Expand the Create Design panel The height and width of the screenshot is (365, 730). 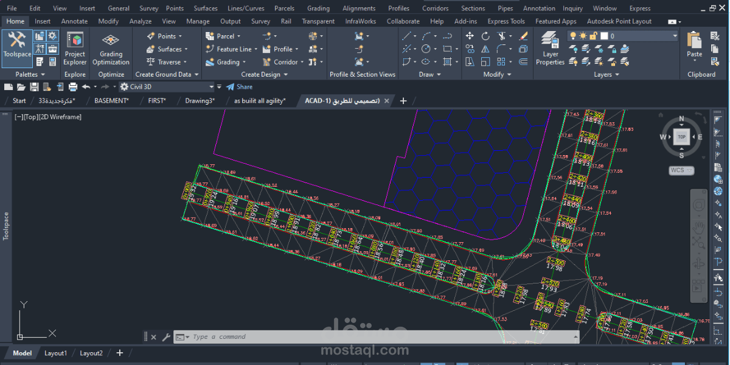coord(265,74)
